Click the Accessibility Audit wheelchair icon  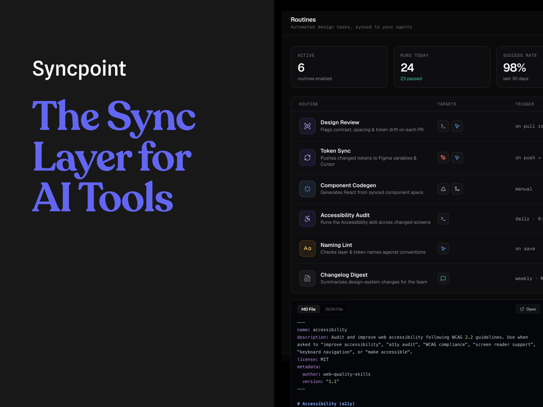pyautogui.click(x=307, y=219)
